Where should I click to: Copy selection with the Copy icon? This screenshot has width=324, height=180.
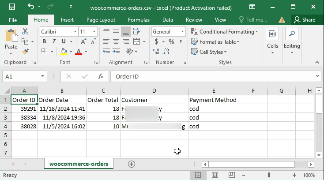[x=25, y=41]
